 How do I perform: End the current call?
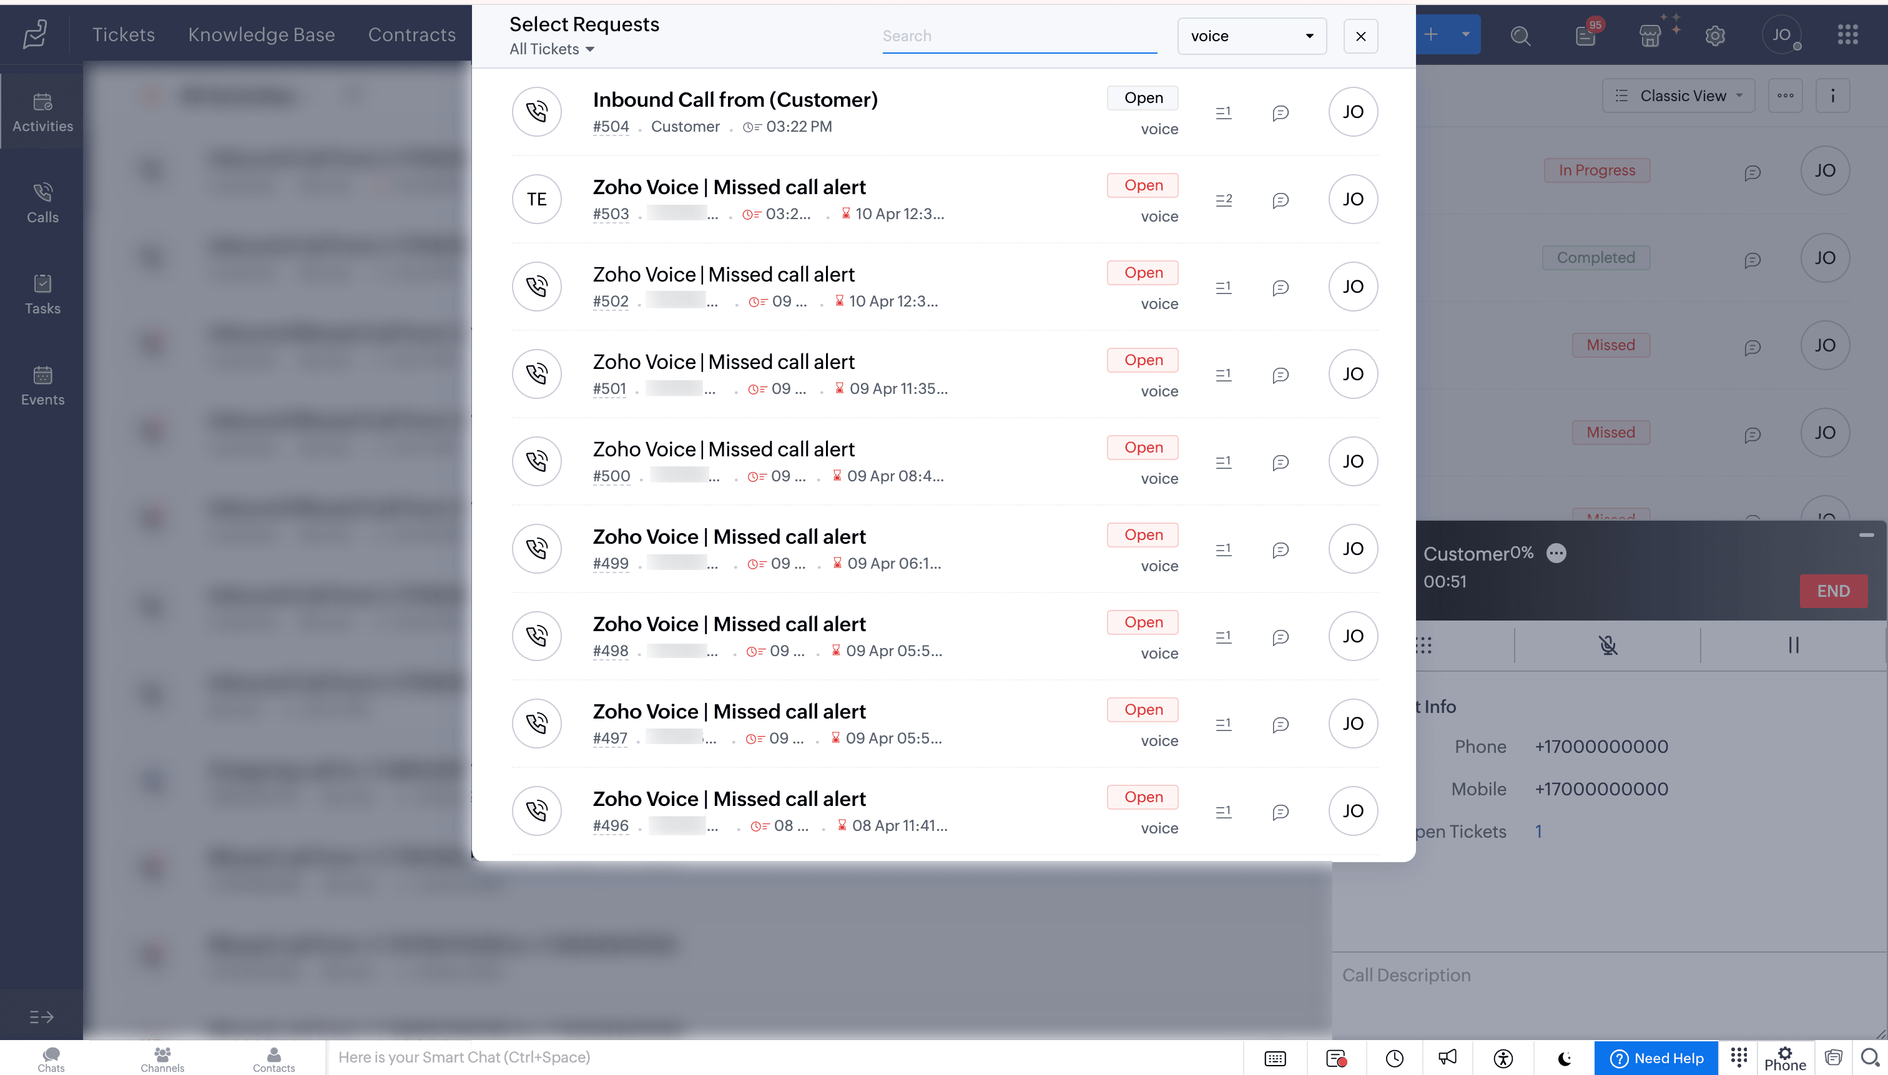coord(1832,591)
